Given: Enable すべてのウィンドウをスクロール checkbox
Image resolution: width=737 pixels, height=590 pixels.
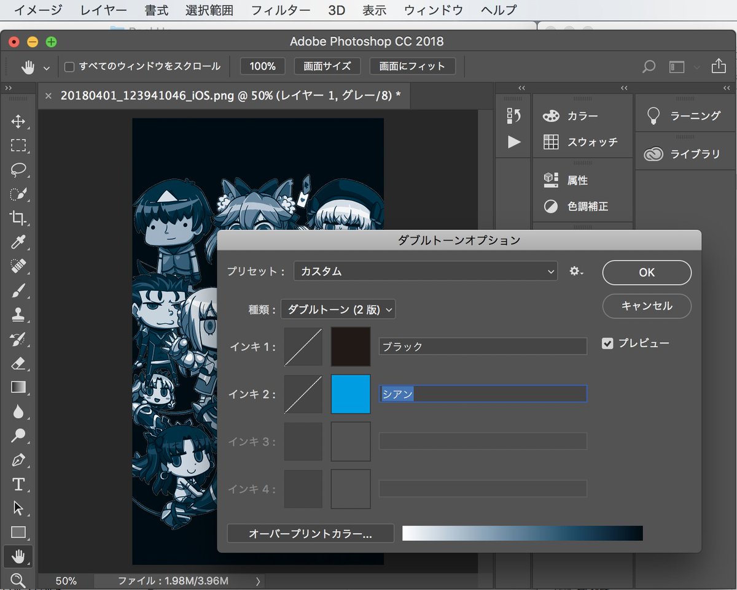Looking at the screenshot, I should [x=70, y=66].
